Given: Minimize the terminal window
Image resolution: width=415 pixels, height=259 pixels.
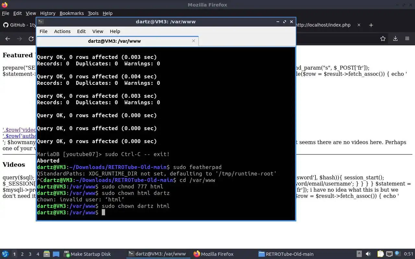Looking at the screenshot, I should 278,22.
